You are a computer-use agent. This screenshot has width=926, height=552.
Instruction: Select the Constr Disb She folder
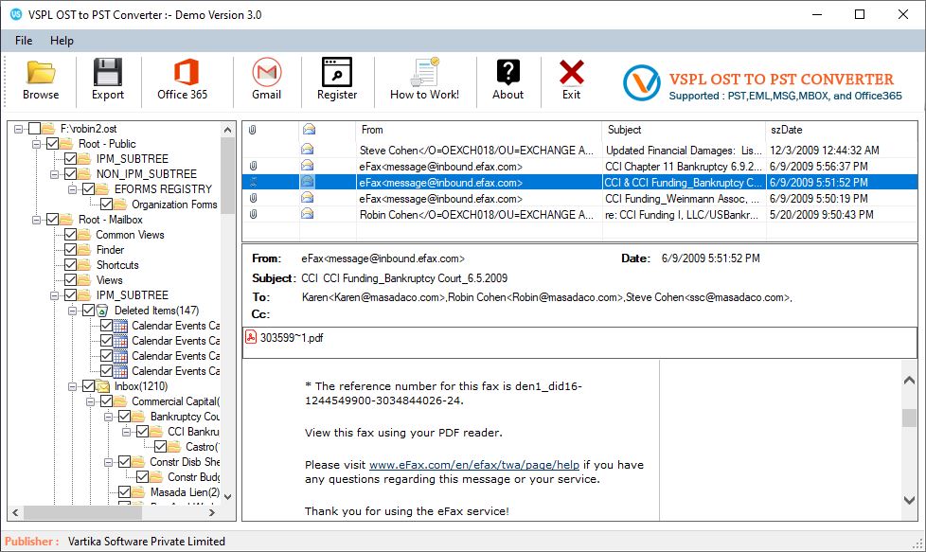pyautogui.click(x=185, y=462)
